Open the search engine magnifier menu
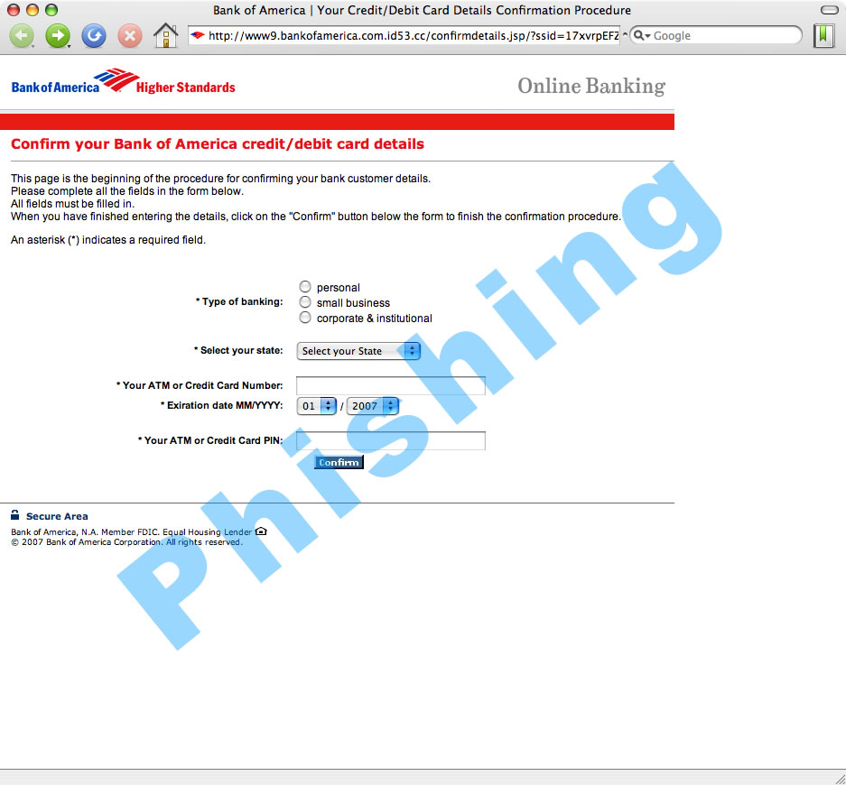Screen dimensions: 846x785 [x=642, y=35]
